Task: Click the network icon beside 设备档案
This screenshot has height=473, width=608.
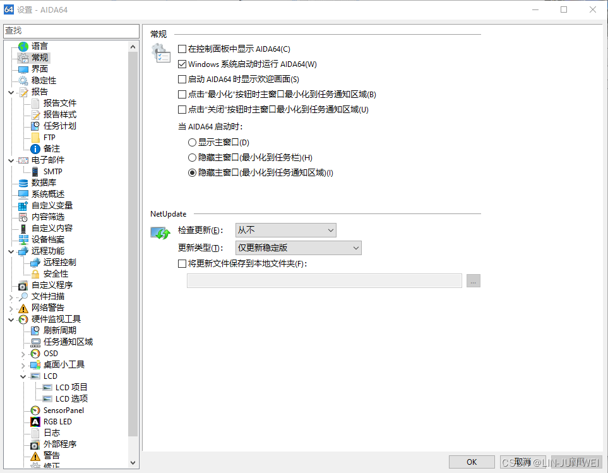Action: (23, 240)
